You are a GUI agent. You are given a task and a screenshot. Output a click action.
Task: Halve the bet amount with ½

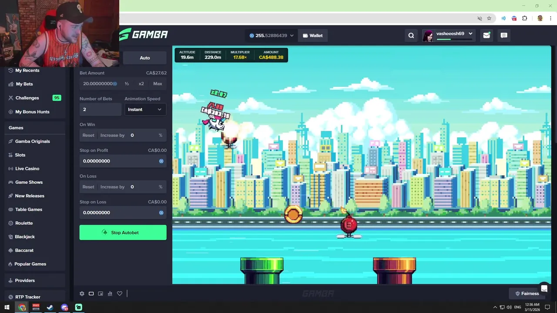[127, 84]
